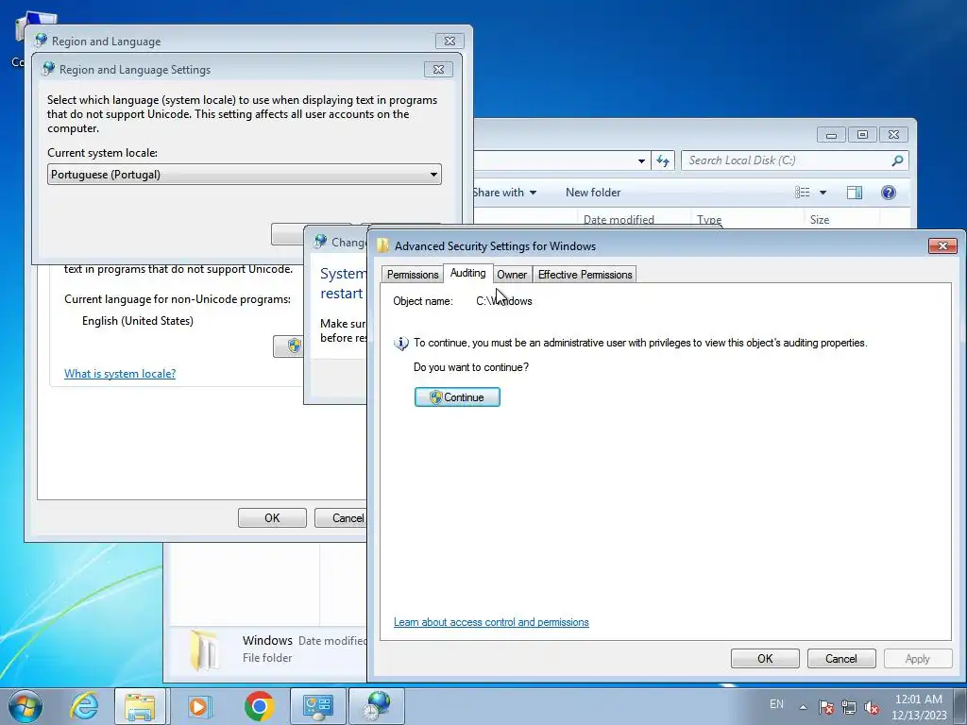The width and height of the screenshot is (967, 725).
Task: Click the network tray icon
Action: coord(849,707)
